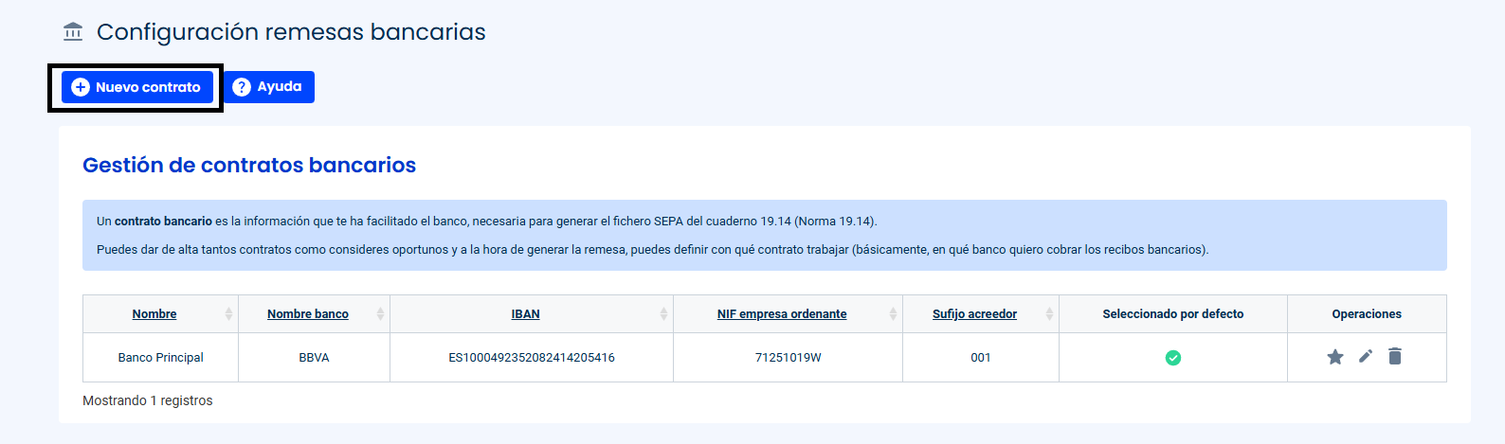Image resolution: width=1505 pixels, height=444 pixels.
Task: Sort table by Nombre column header
Action: click(154, 314)
